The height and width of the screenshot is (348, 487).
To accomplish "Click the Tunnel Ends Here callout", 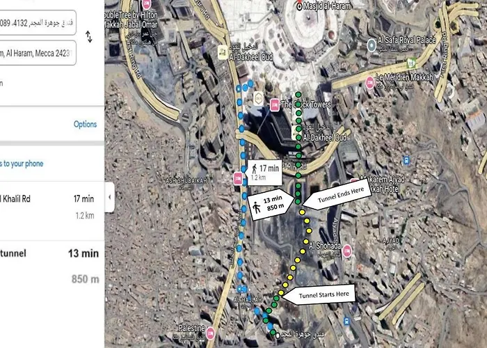I will pyautogui.click(x=337, y=194).
